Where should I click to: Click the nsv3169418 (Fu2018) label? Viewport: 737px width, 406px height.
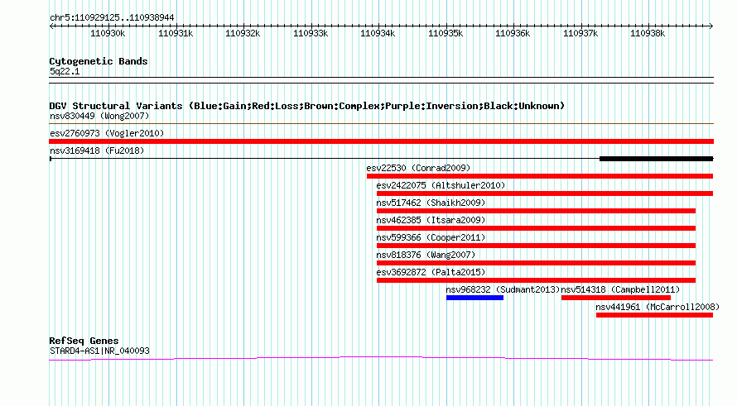97,150
